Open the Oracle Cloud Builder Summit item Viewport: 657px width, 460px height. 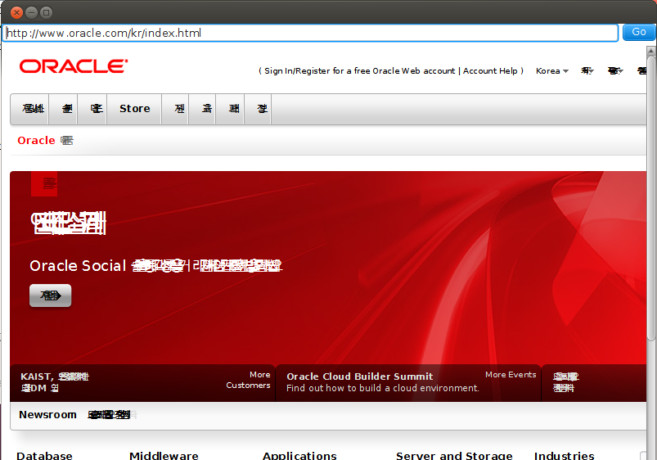pos(359,377)
